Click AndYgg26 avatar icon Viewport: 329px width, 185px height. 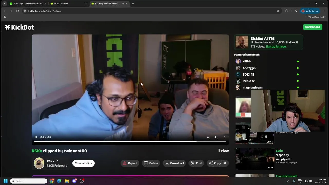(238, 68)
